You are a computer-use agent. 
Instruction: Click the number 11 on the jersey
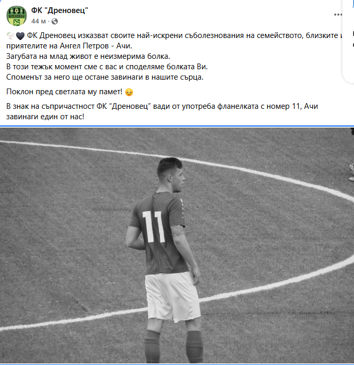[154, 227]
